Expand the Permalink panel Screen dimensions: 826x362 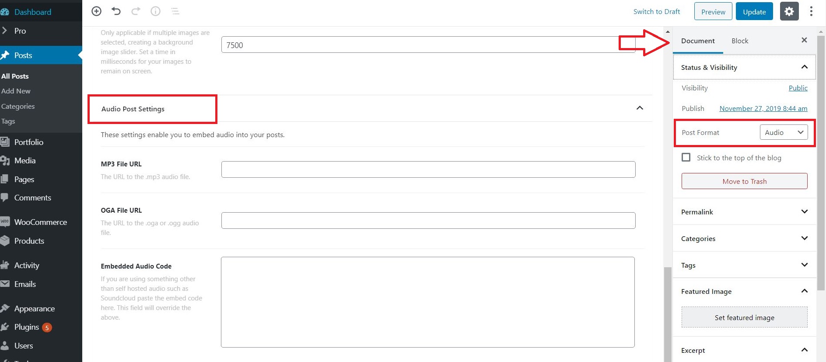(744, 212)
